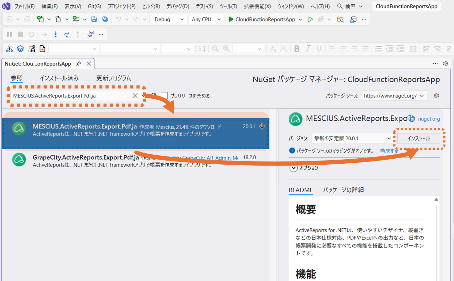Open the layers list icon

pos(21,49)
